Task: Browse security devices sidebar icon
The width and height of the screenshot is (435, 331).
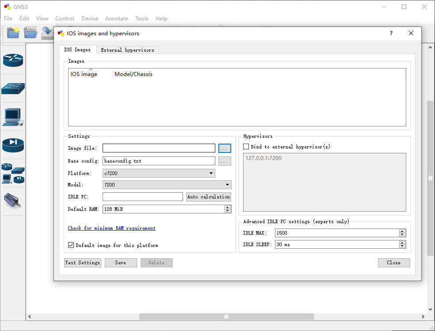Action: tap(13, 145)
